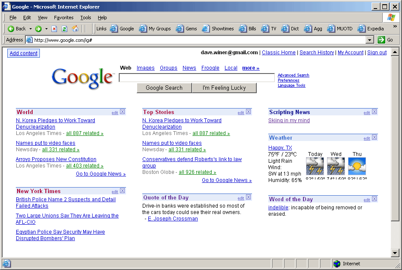Open the Favorites menu
Viewport: 402px width, 270px height.
pyautogui.click(x=63, y=18)
